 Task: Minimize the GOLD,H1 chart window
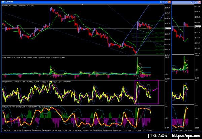pyautogui.click(x=162, y=2)
